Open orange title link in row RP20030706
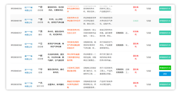 pos(73,84)
